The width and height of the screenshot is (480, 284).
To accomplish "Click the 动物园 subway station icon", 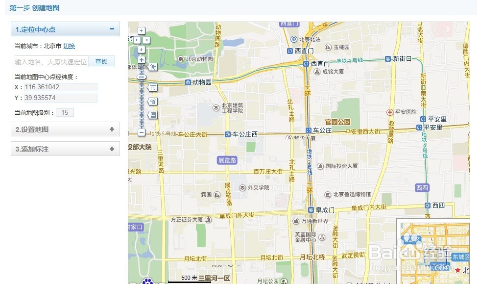I will point(188,82).
